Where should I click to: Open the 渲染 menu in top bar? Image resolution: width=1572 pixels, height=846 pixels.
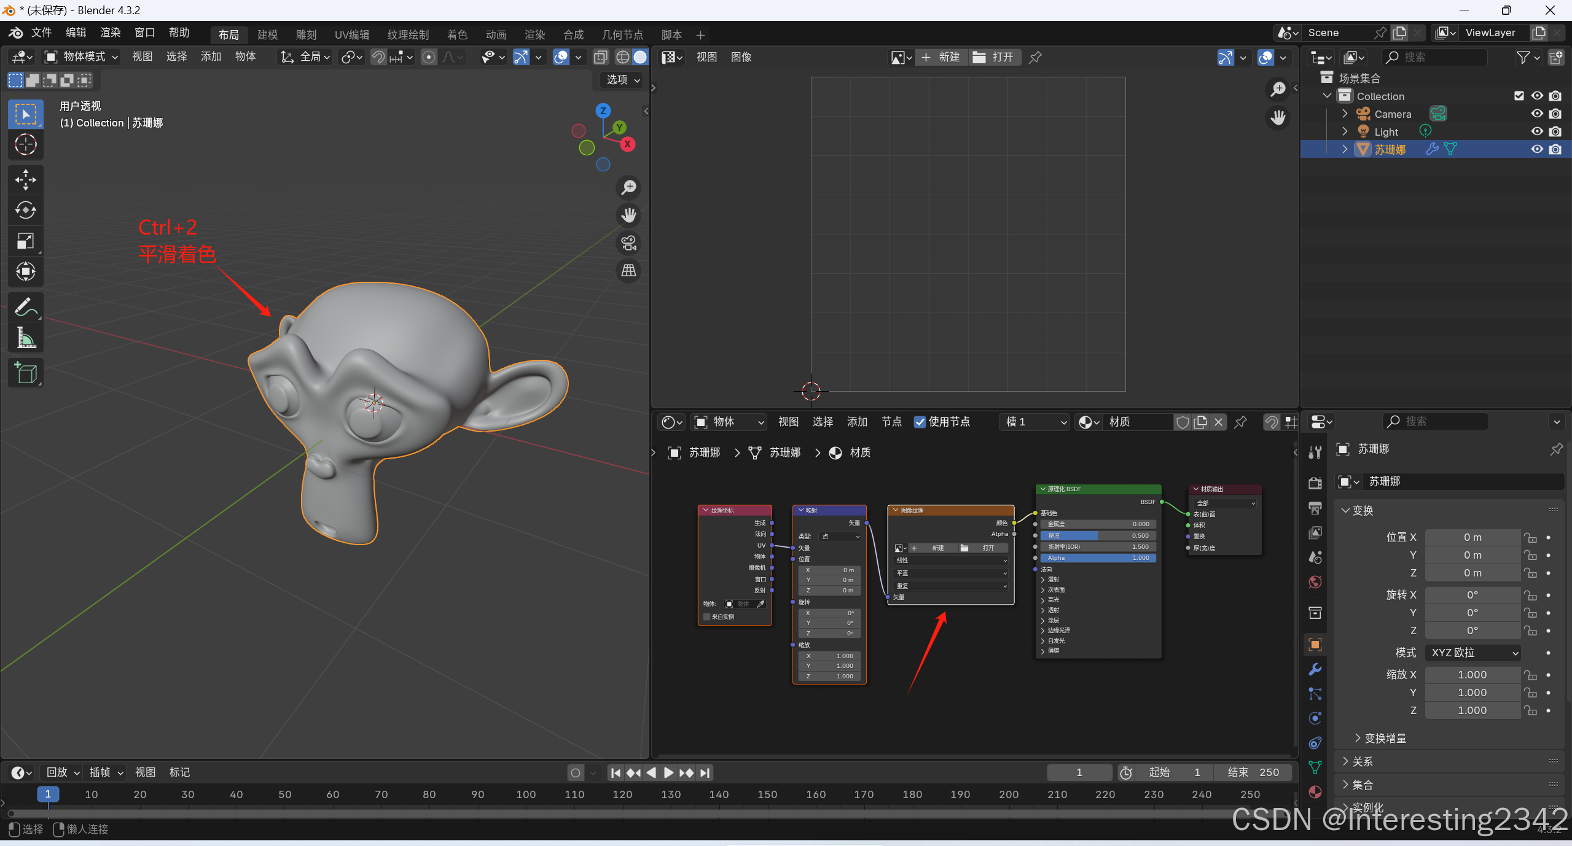click(x=110, y=33)
